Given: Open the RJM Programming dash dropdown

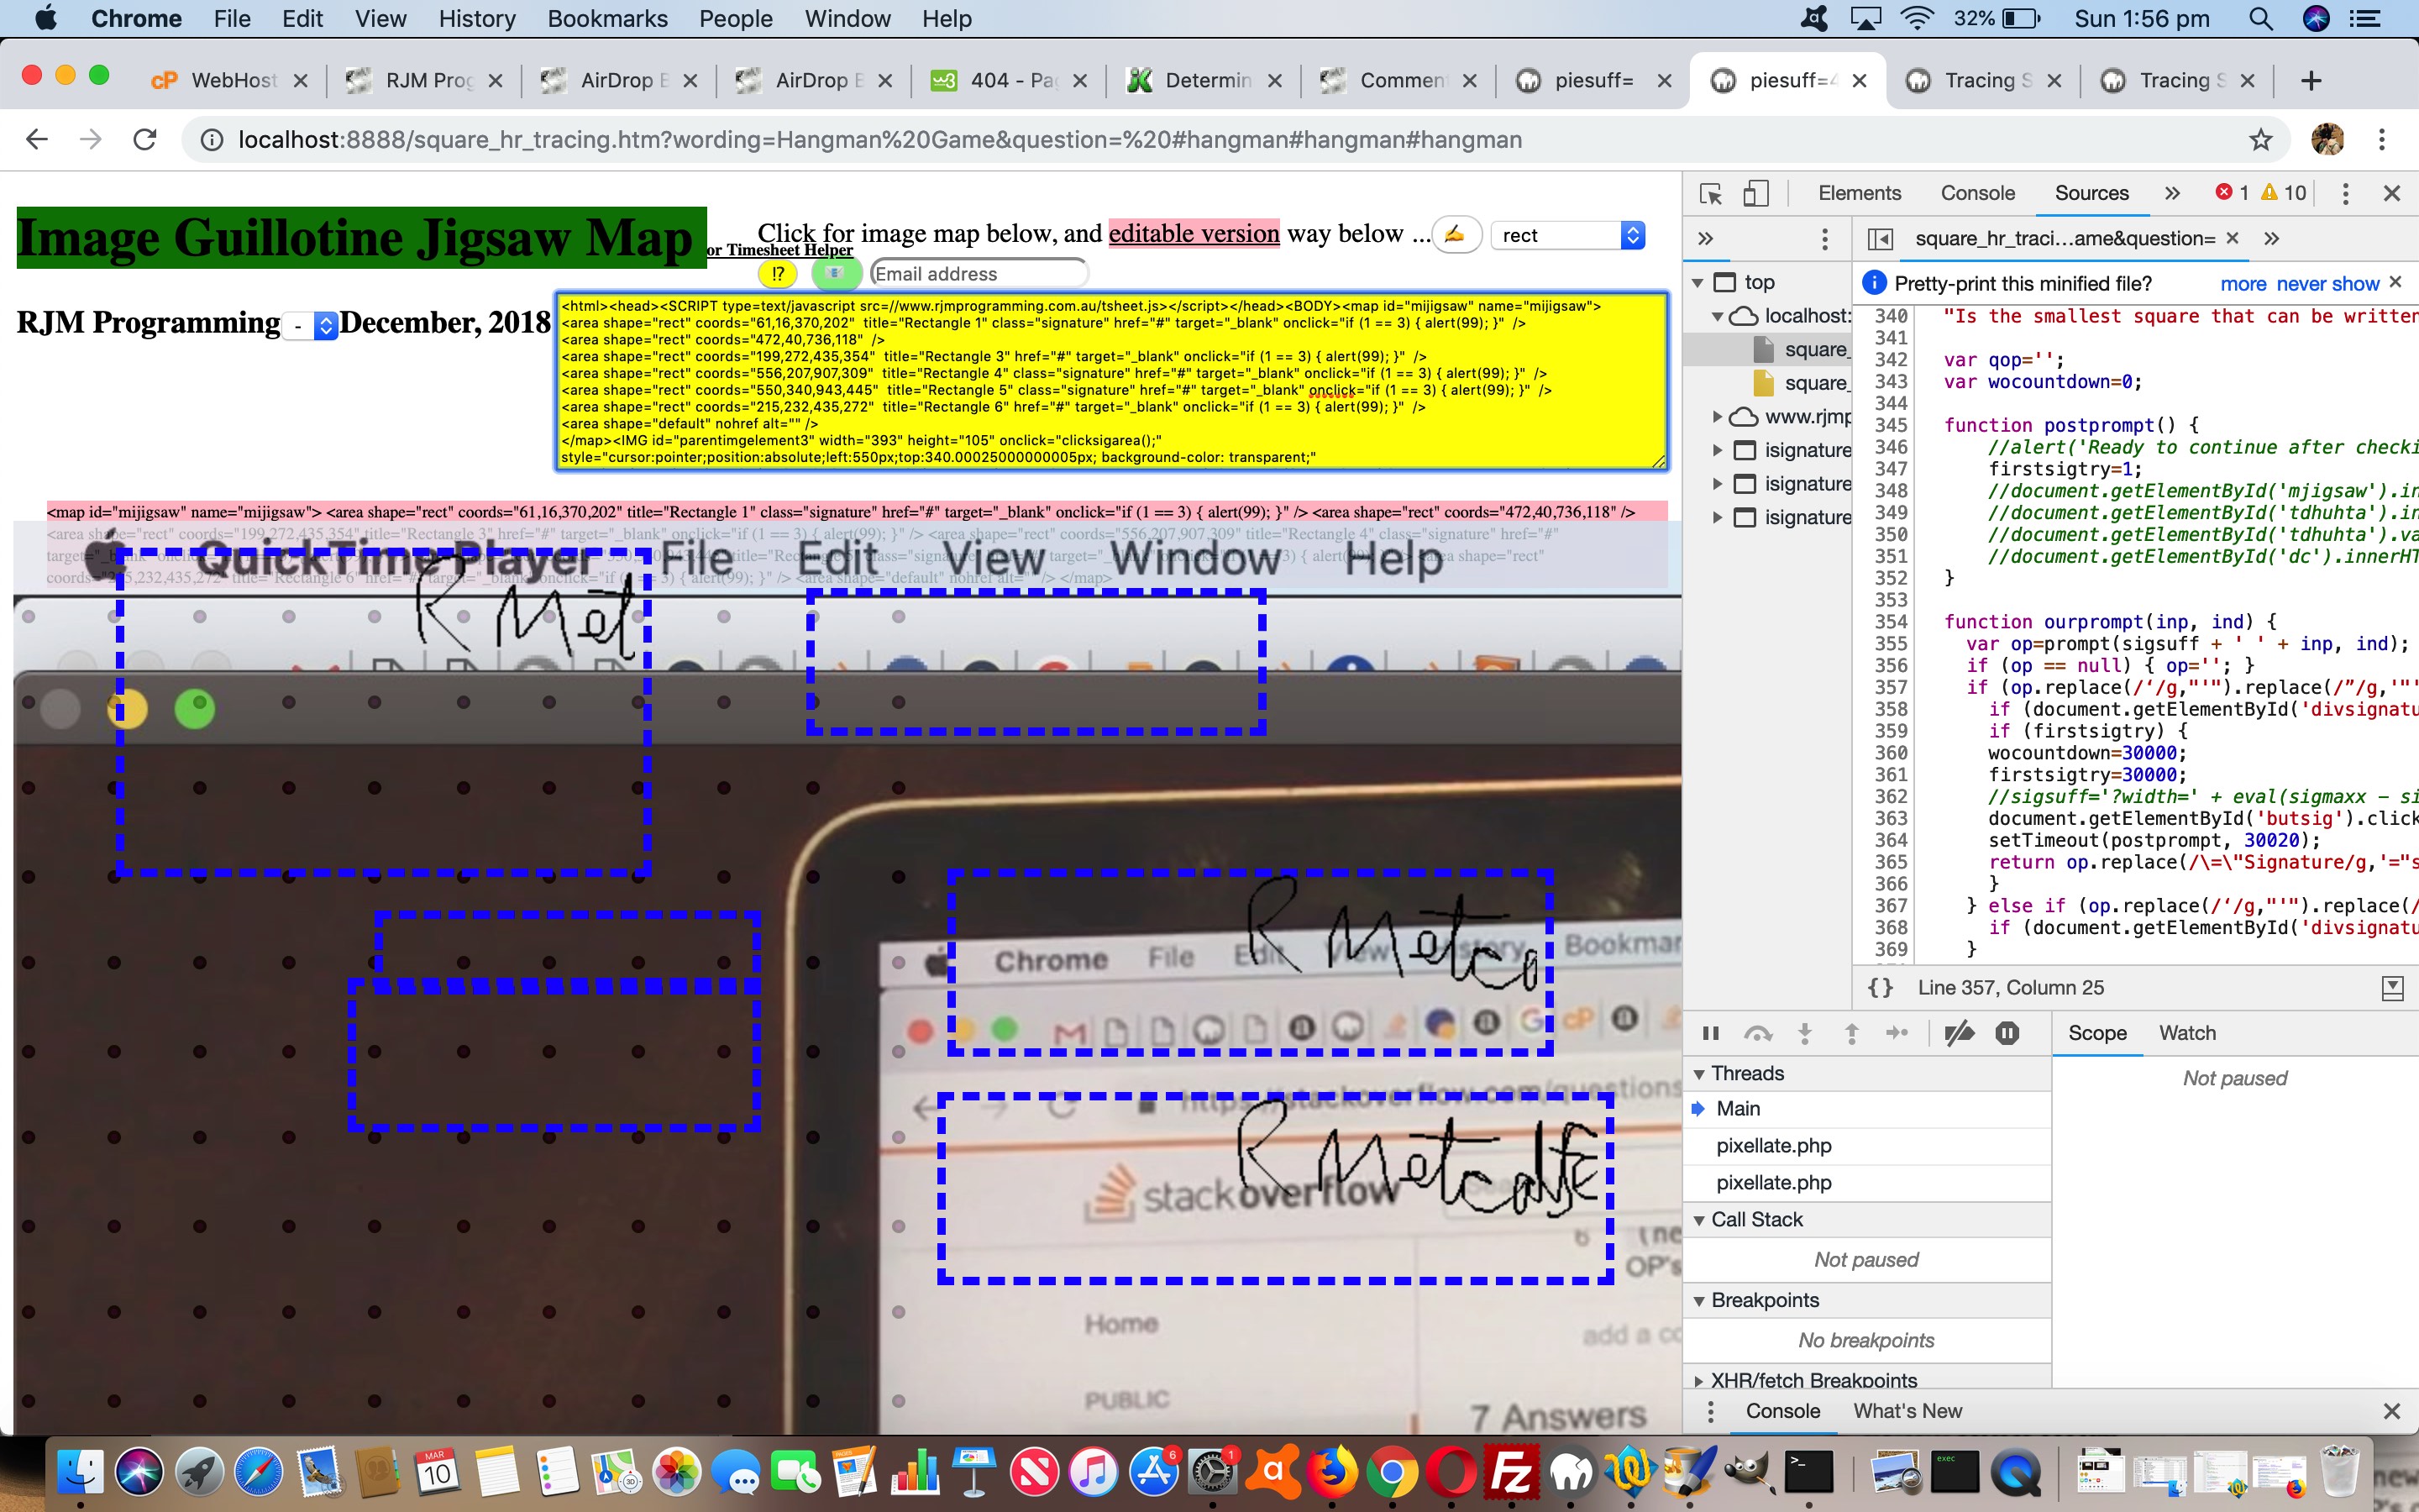Looking at the screenshot, I should pos(312,326).
